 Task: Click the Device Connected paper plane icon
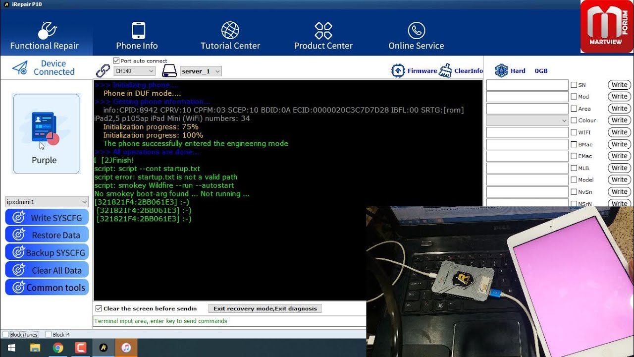(x=20, y=68)
